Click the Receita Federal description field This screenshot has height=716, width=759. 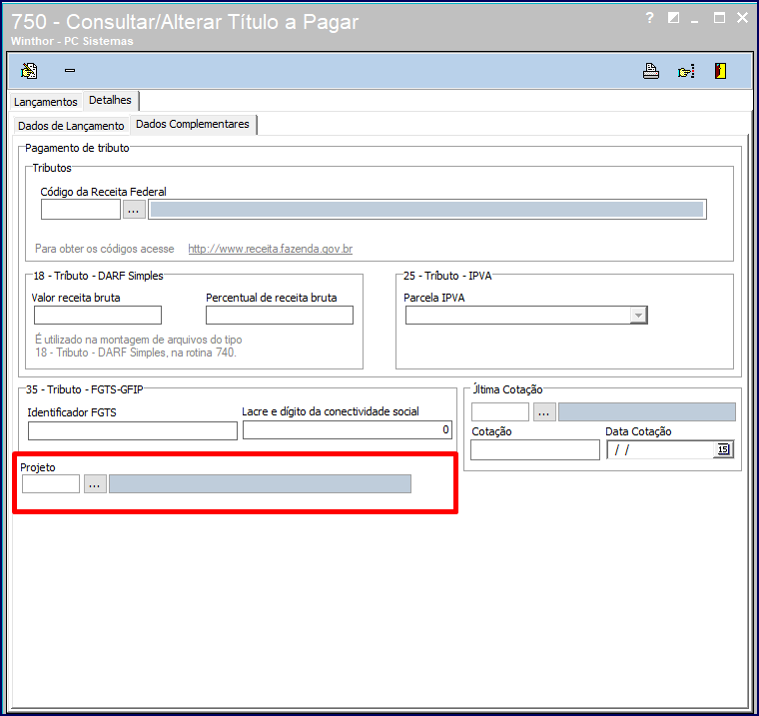point(427,210)
